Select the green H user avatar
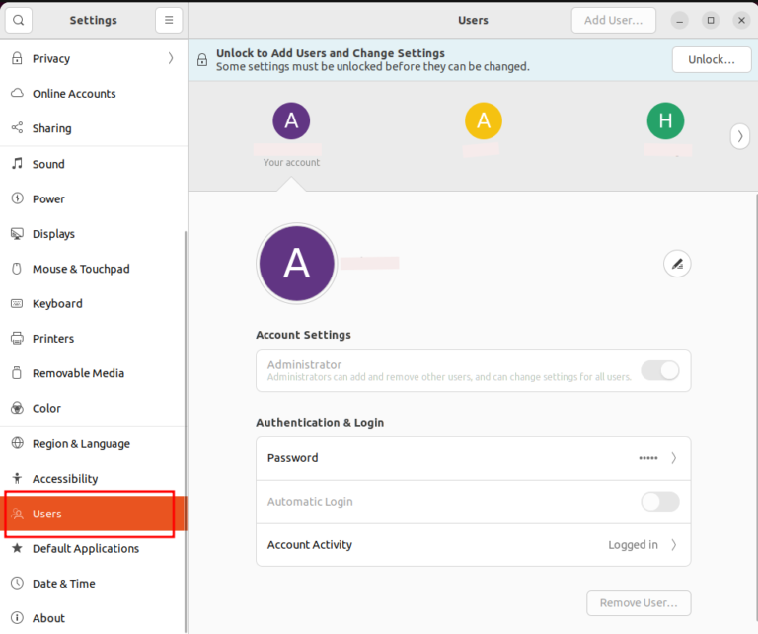This screenshot has width=758, height=634. coord(665,121)
